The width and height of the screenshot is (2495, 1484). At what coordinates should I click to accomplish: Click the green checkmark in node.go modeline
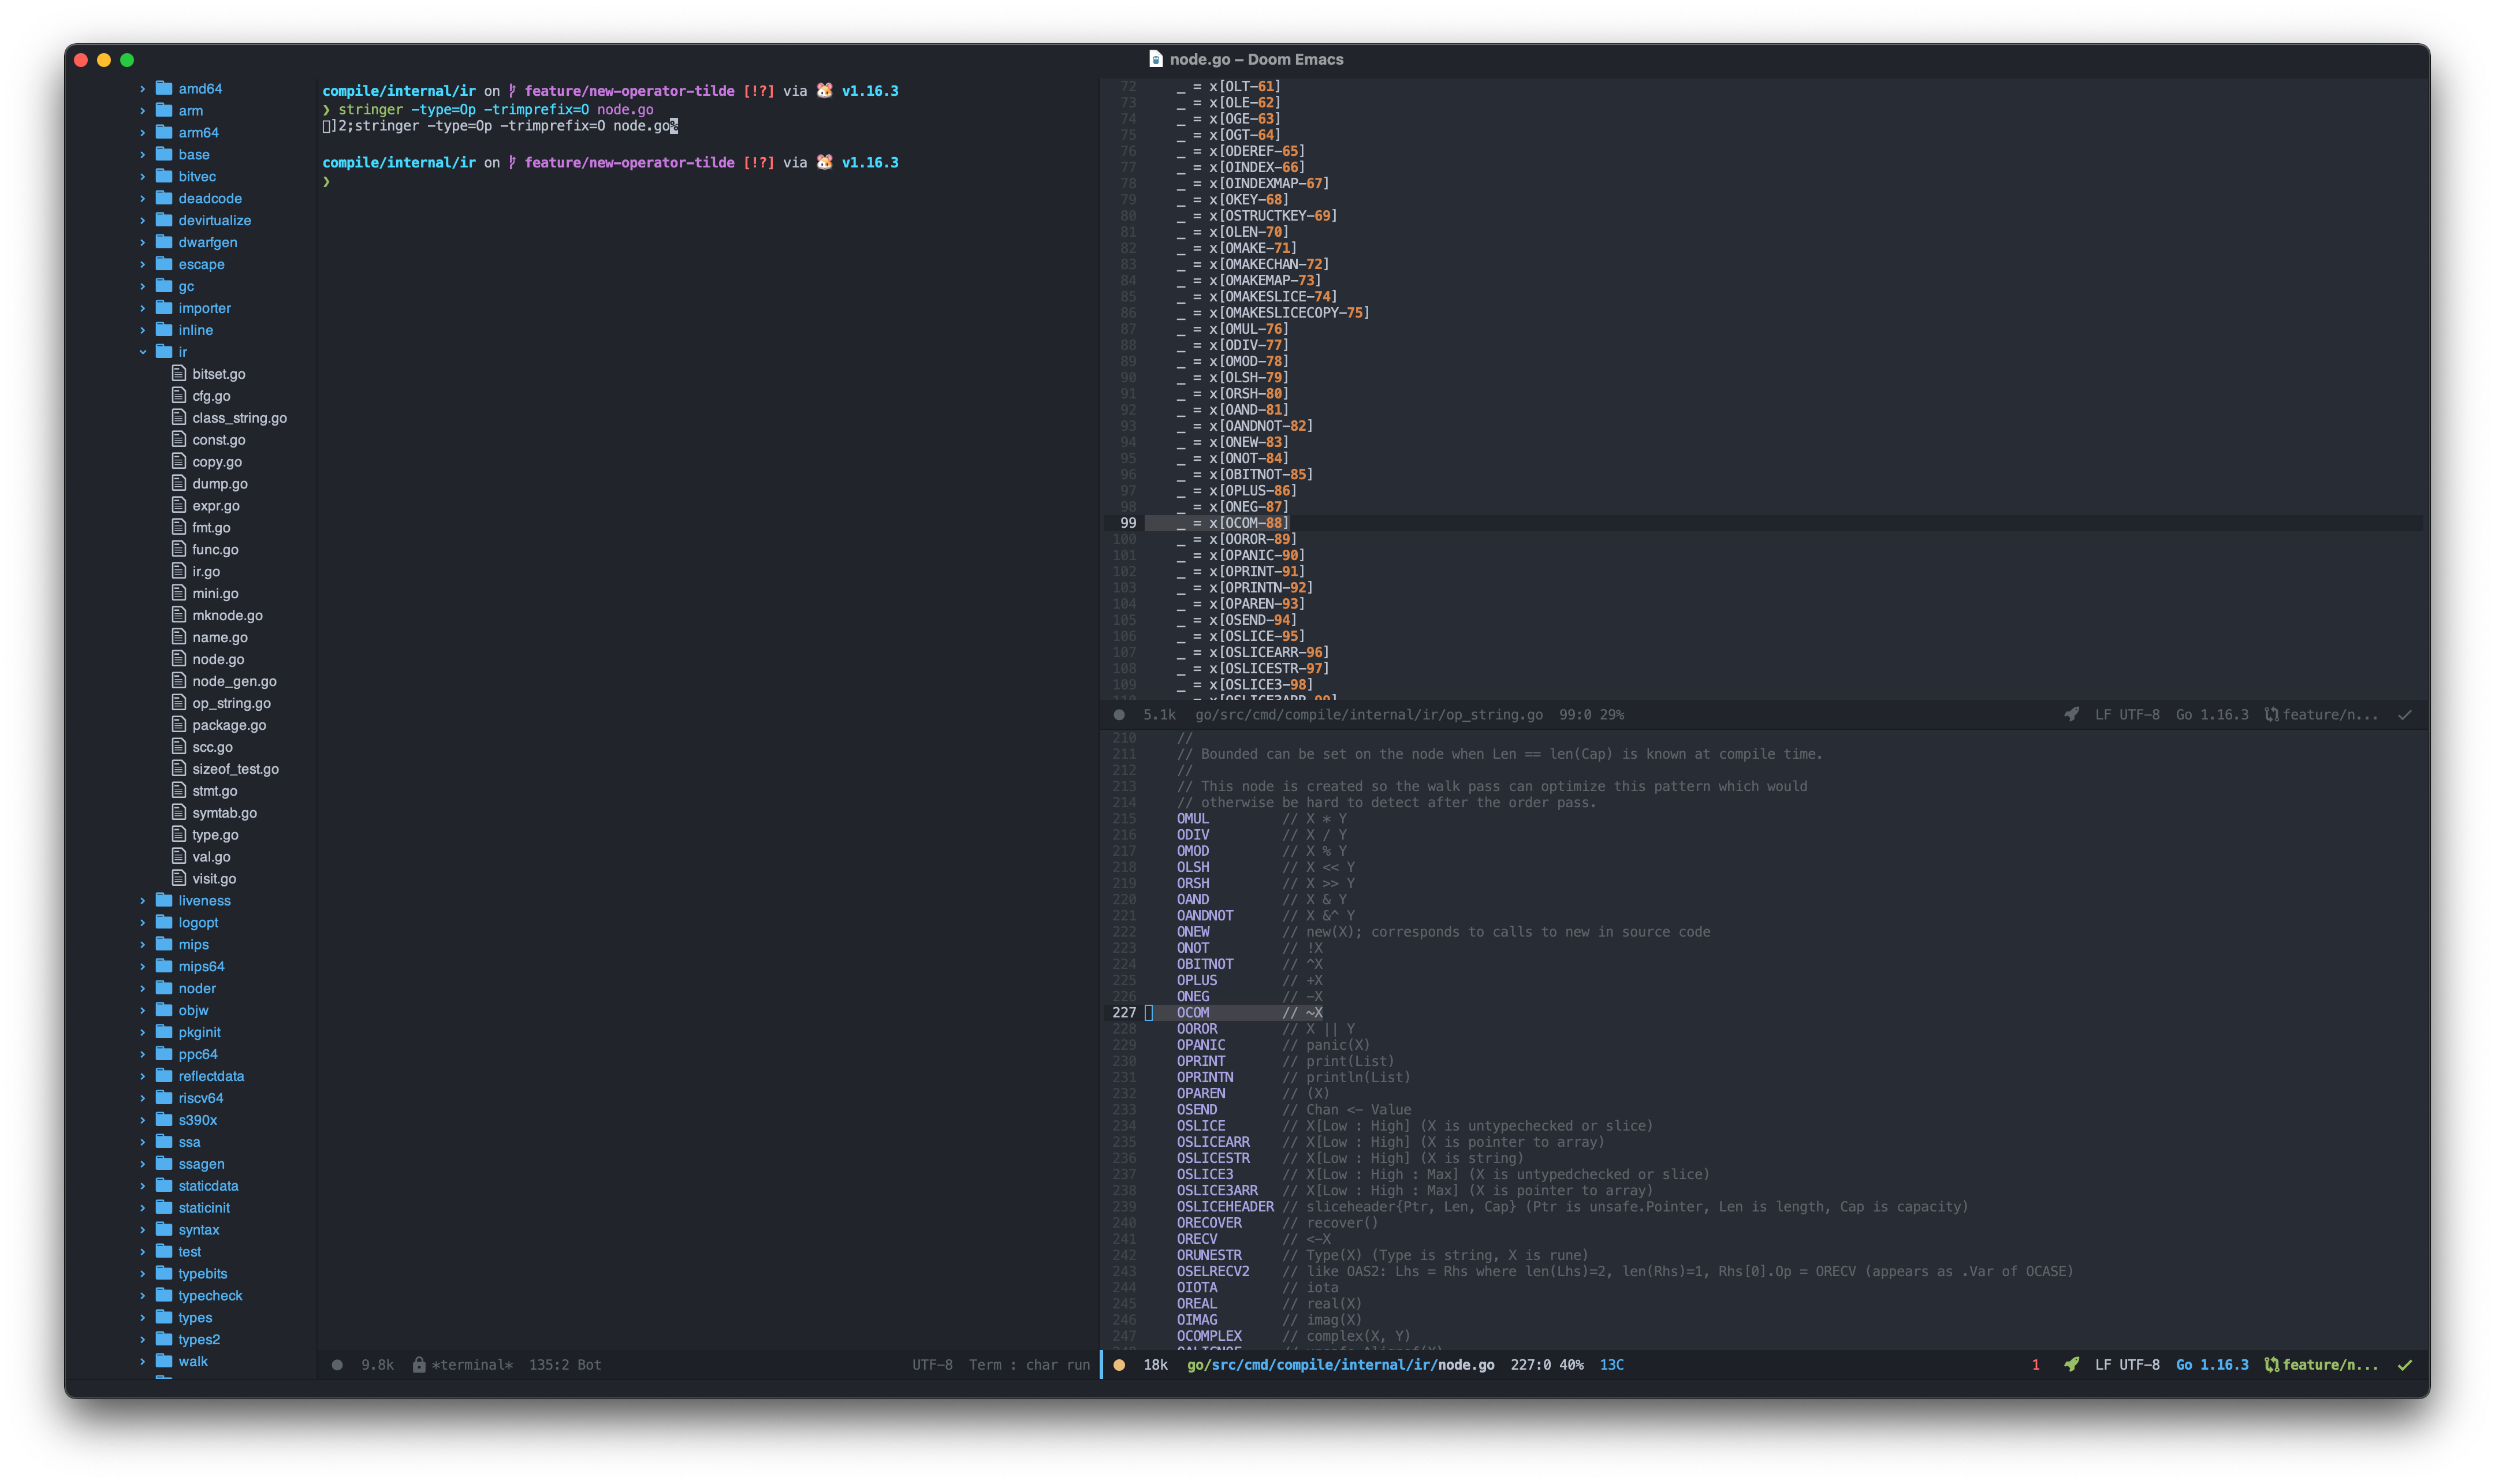(2405, 1365)
